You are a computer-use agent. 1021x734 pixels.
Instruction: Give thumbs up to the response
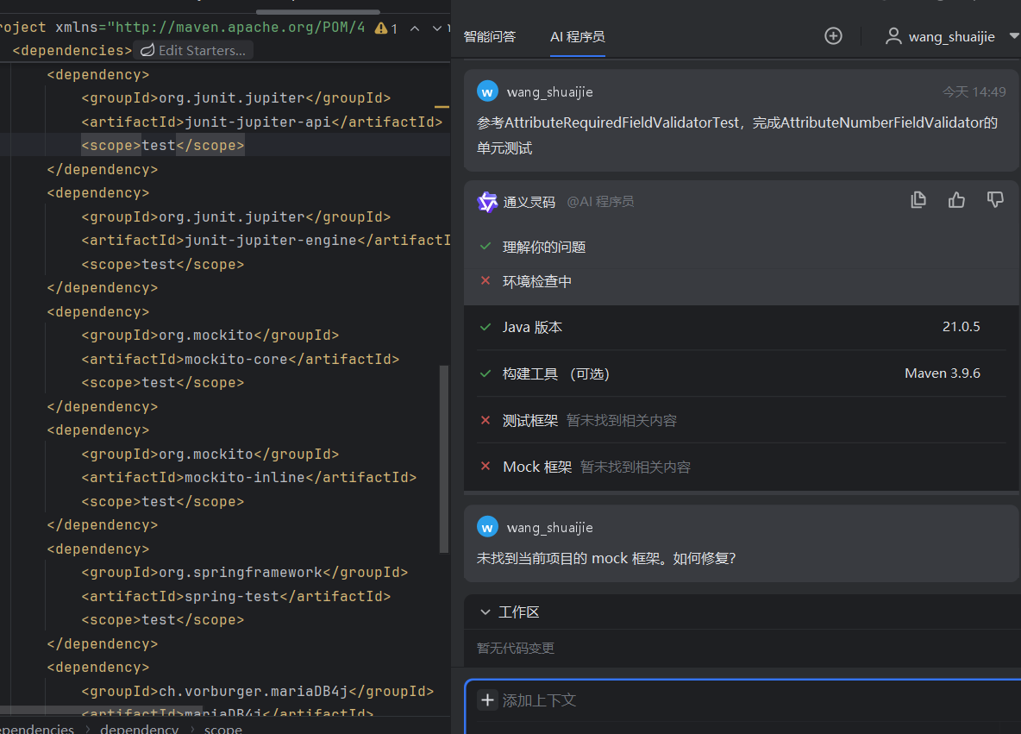coord(955,200)
